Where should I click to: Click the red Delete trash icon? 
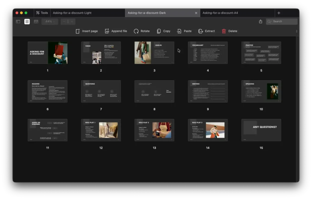point(224,31)
